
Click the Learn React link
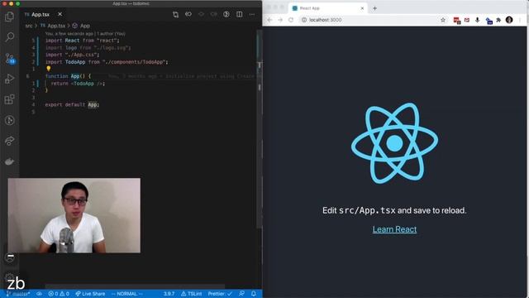click(394, 229)
